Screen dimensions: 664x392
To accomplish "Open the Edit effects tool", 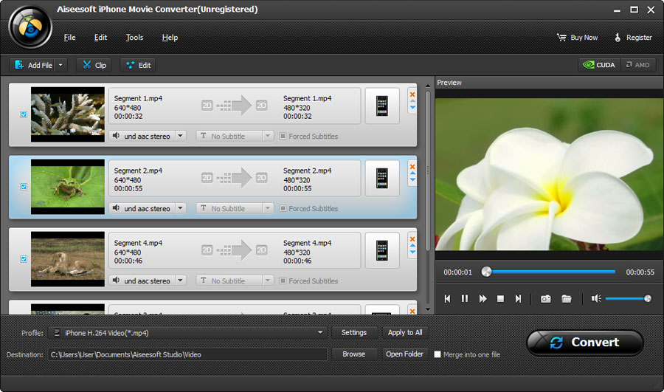I will tap(138, 65).
